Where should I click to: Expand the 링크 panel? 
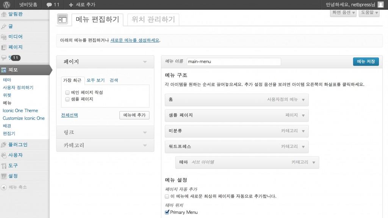pyautogui.click(x=144, y=132)
